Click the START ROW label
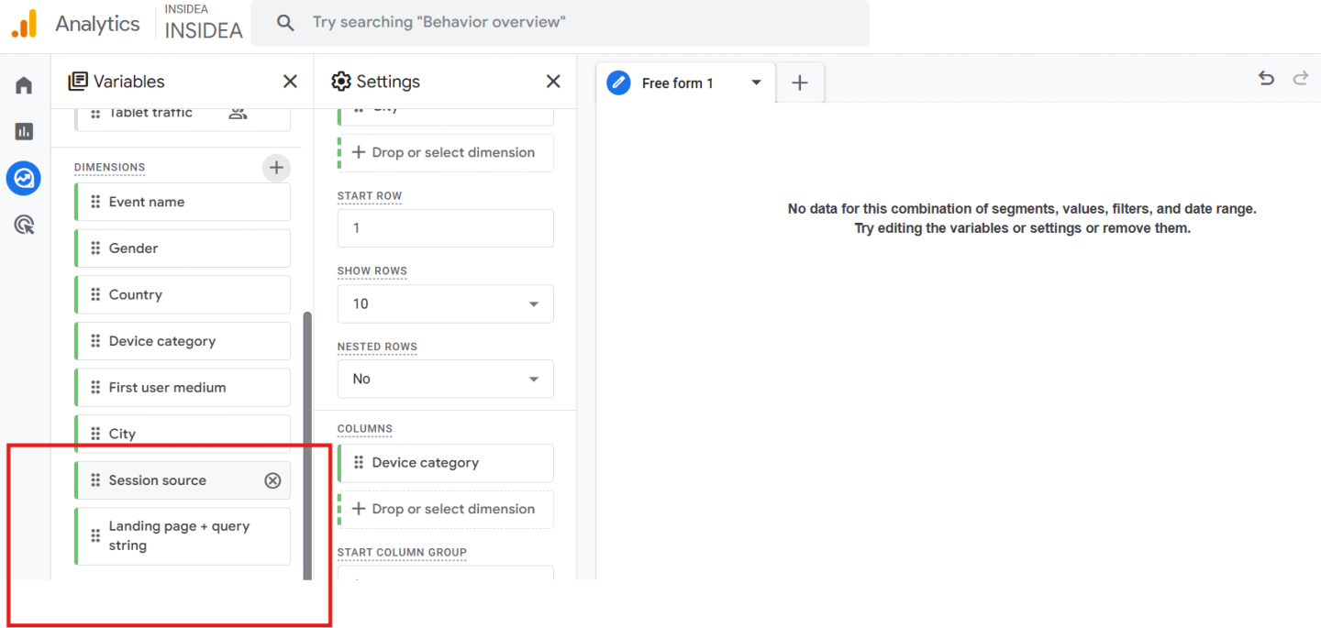Image resolution: width=1321 pixels, height=628 pixels. coord(370,196)
